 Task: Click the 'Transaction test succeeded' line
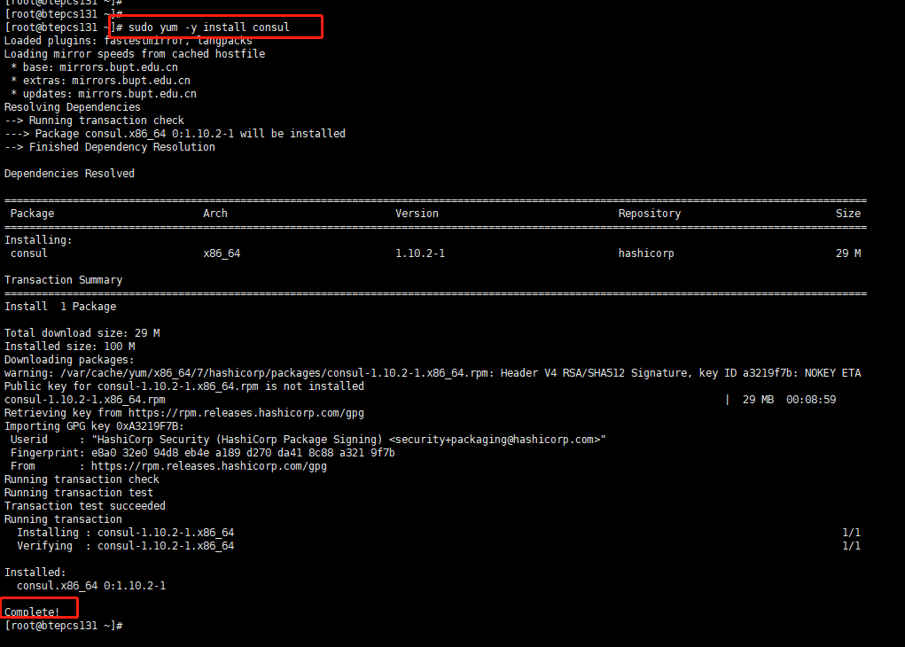[x=85, y=505]
